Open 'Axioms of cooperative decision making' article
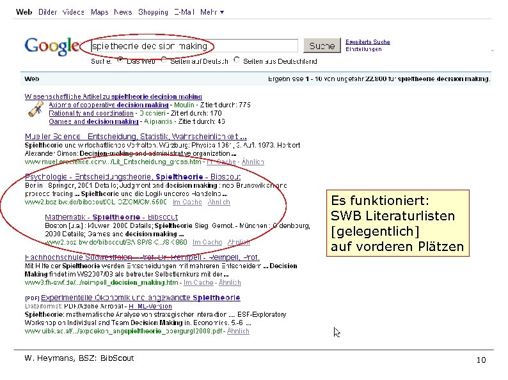The image size is (508, 380). click(x=109, y=105)
